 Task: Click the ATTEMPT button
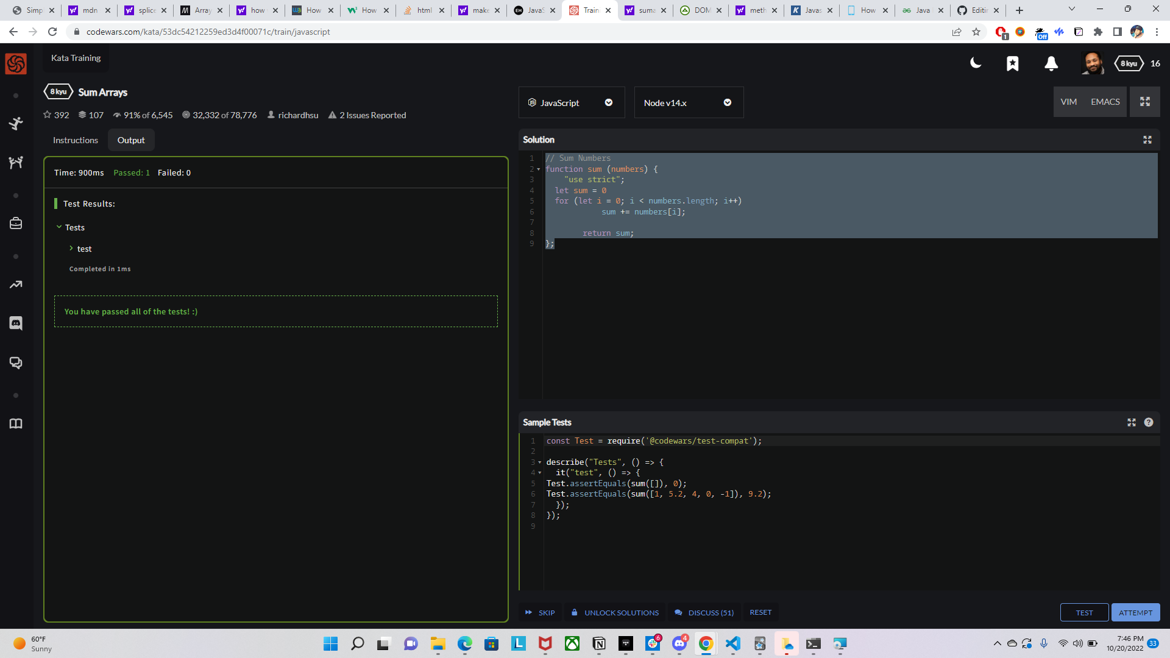[x=1135, y=612]
